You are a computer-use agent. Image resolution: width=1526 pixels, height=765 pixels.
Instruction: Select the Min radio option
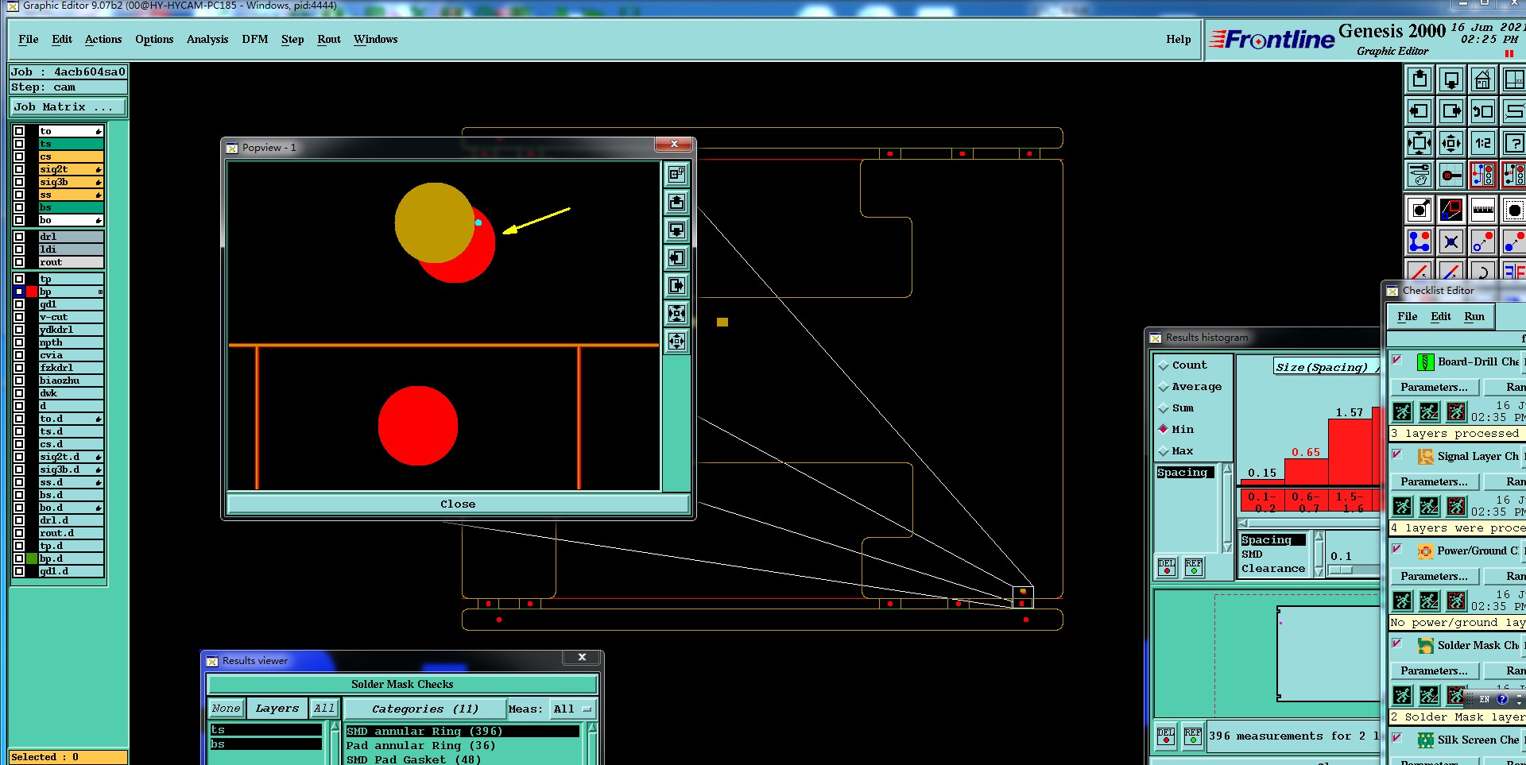[1176, 430]
